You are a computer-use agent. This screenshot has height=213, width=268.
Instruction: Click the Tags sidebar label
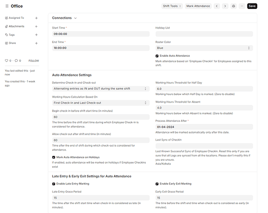pyautogui.click(x=12, y=35)
